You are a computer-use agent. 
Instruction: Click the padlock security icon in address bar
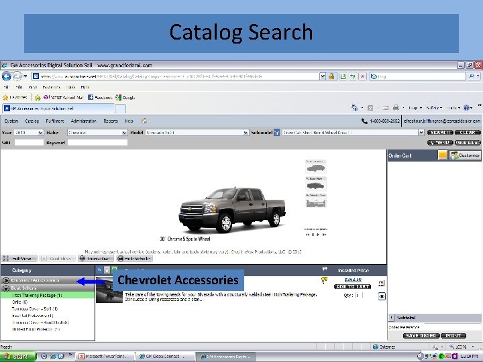point(331,76)
